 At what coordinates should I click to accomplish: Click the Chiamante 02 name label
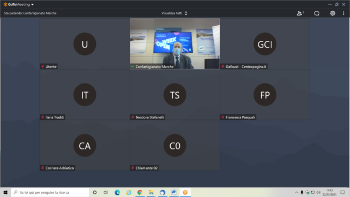coord(146,168)
